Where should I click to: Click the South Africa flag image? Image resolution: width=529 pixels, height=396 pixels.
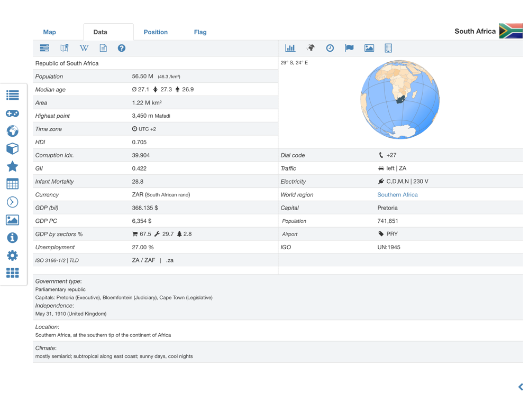(511, 31)
